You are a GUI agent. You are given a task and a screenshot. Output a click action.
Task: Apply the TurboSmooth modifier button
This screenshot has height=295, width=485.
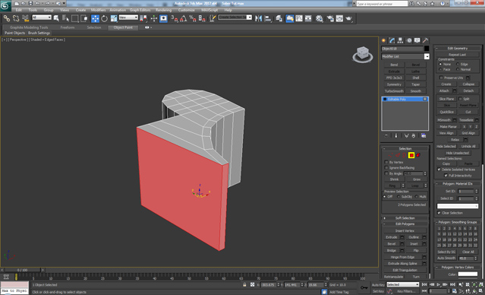[x=394, y=91]
